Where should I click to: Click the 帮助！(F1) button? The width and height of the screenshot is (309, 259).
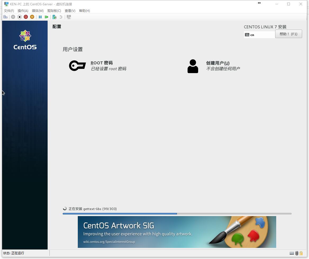pos(289,34)
